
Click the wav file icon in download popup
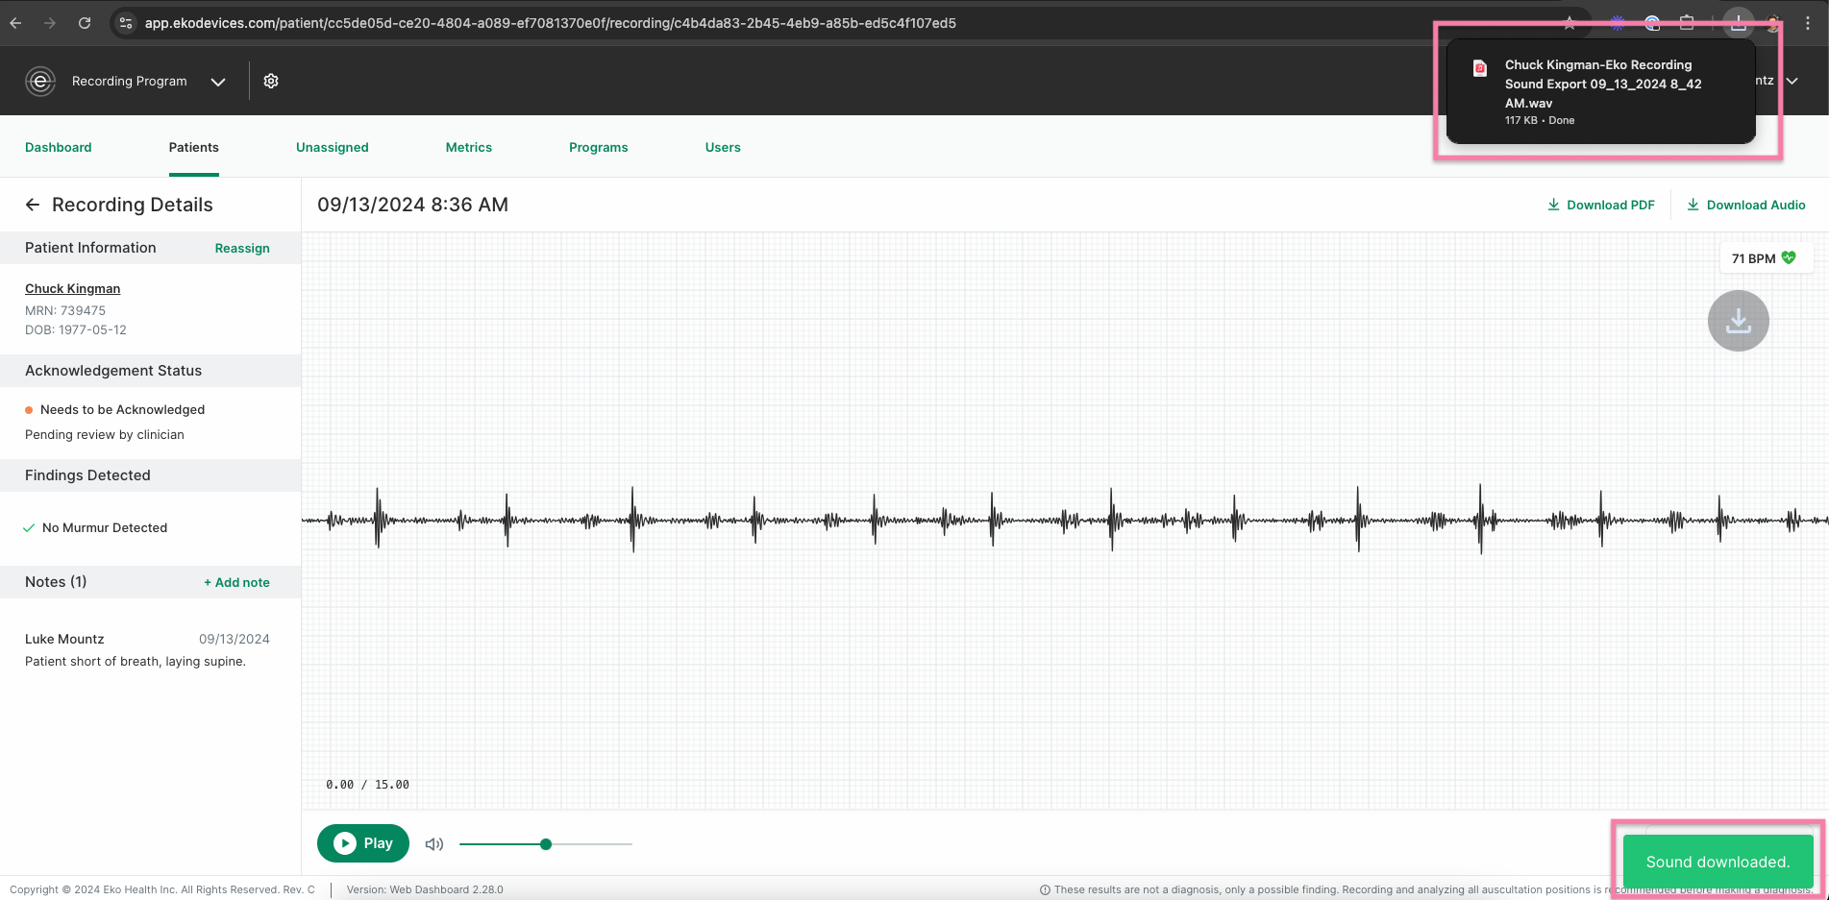pyautogui.click(x=1480, y=68)
